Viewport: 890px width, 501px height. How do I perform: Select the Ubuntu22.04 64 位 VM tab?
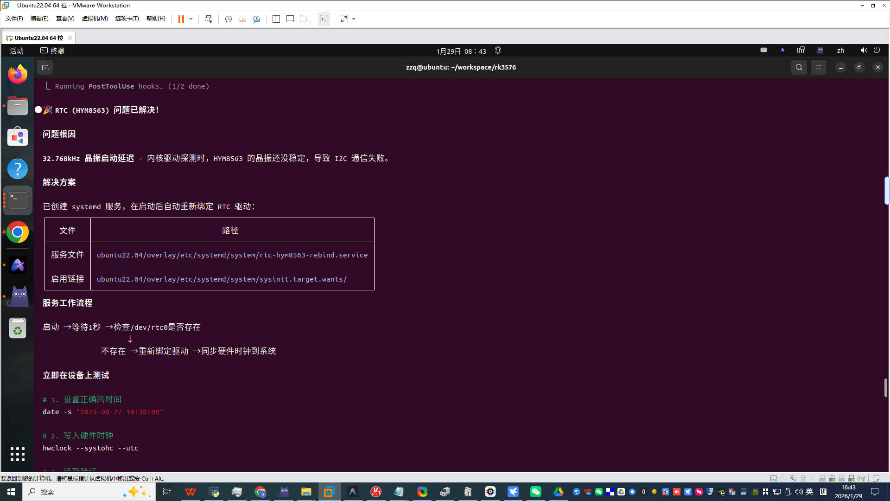tap(38, 38)
